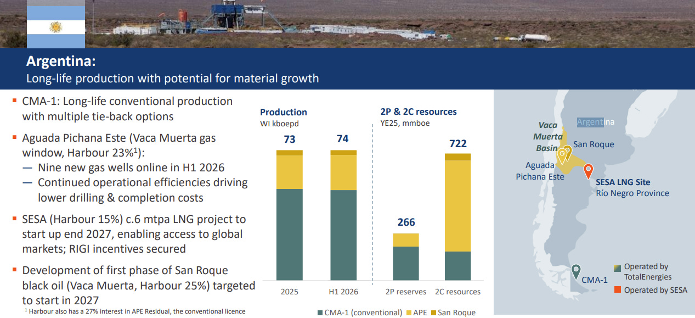Click the value '266' above 2P reserves
The height and width of the screenshot is (318, 695).
(406, 222)
